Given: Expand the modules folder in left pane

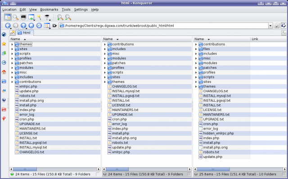Looking at the screenshot, I should click(x=12, y=68).
